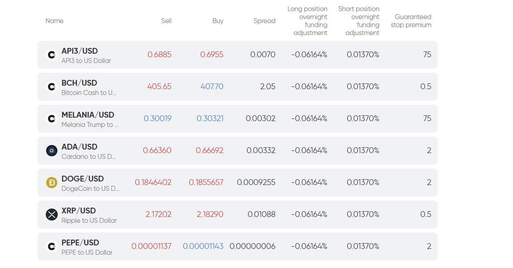The height and width of the screenshot is (268, 513).
Task: Select PEPE/USD buy price 0.00001143
Action: tap(203, 246)
